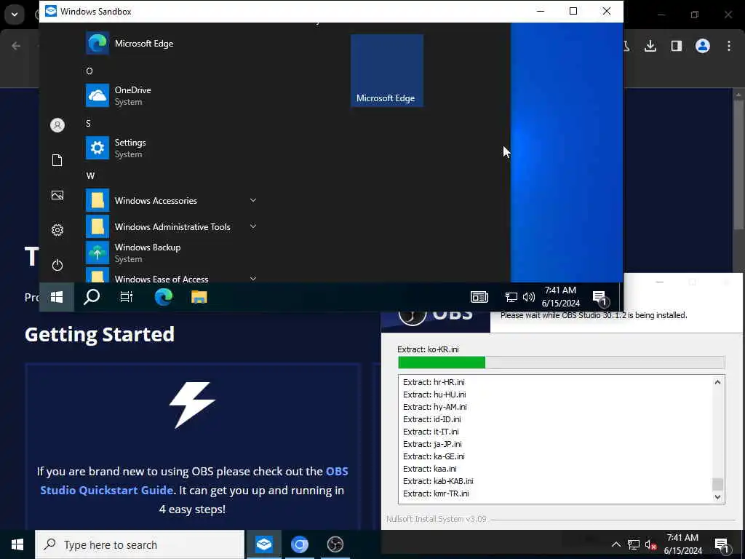Open Pictures from the Start sidebar
This screenshot has width=745, height=559.
tap(57, 195)
